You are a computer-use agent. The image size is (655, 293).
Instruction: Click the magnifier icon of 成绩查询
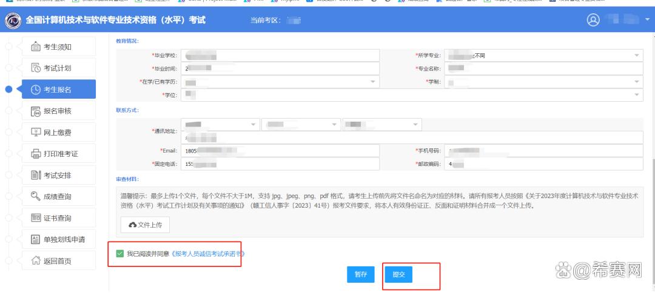36,196
